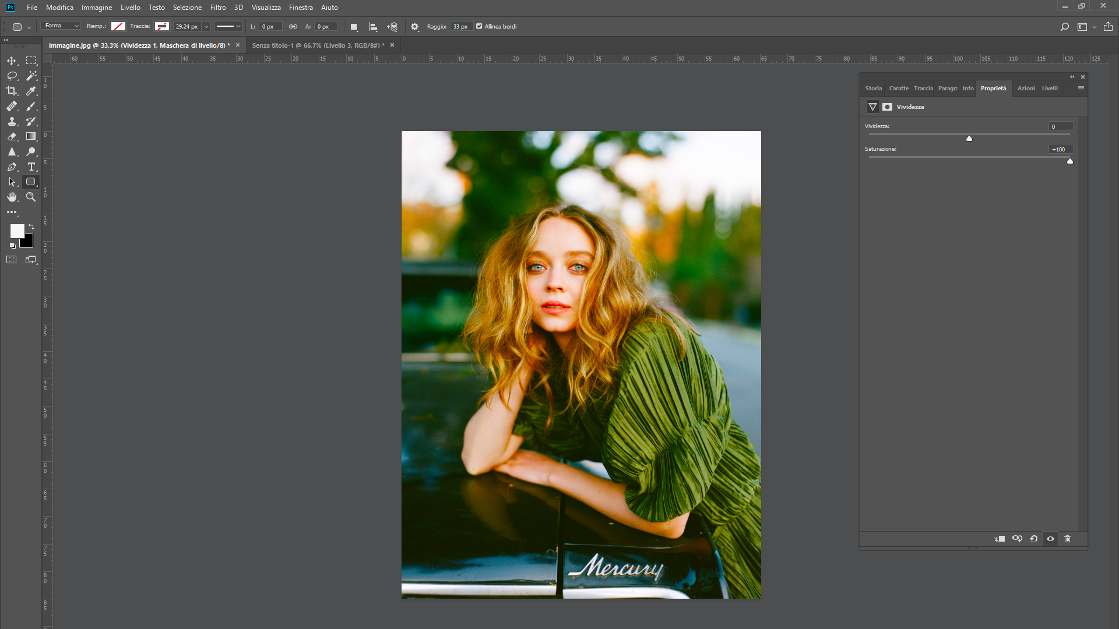Toggle clip adjustment to layer below
Viewport: 1119px width, 629px height.
click(1000, 539)
